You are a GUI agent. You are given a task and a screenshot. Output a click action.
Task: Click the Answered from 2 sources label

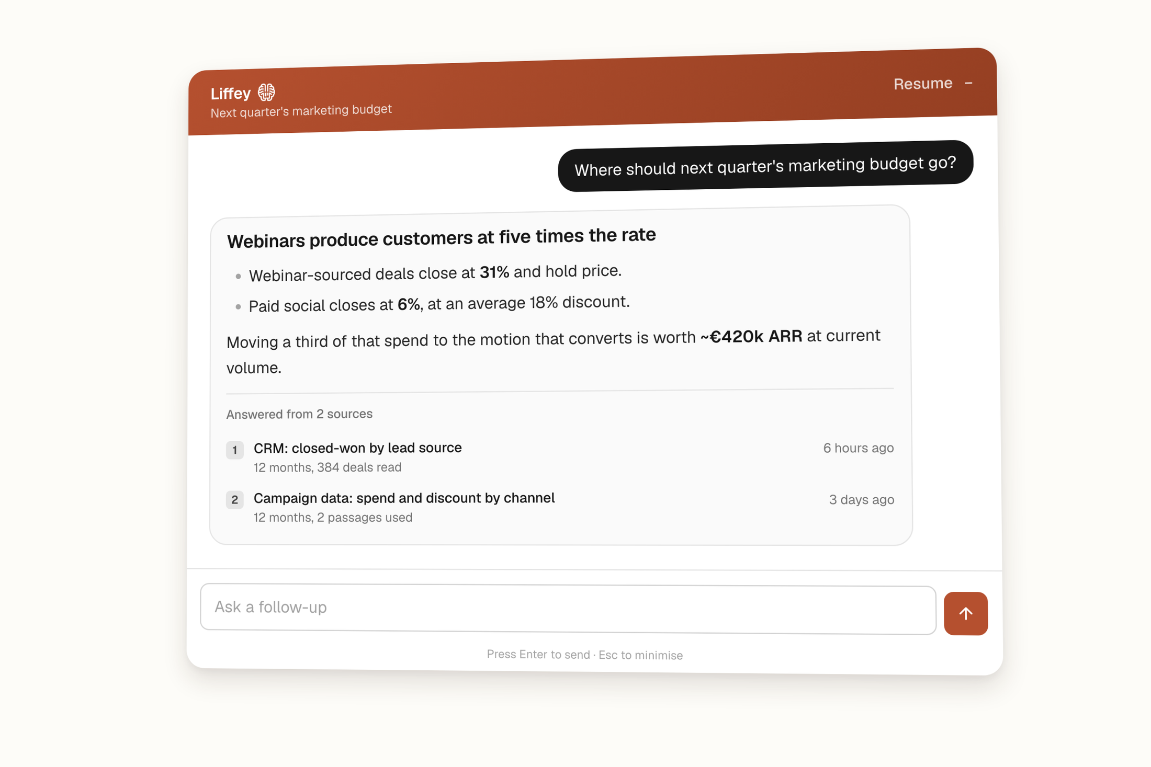[x=299, y=414]
